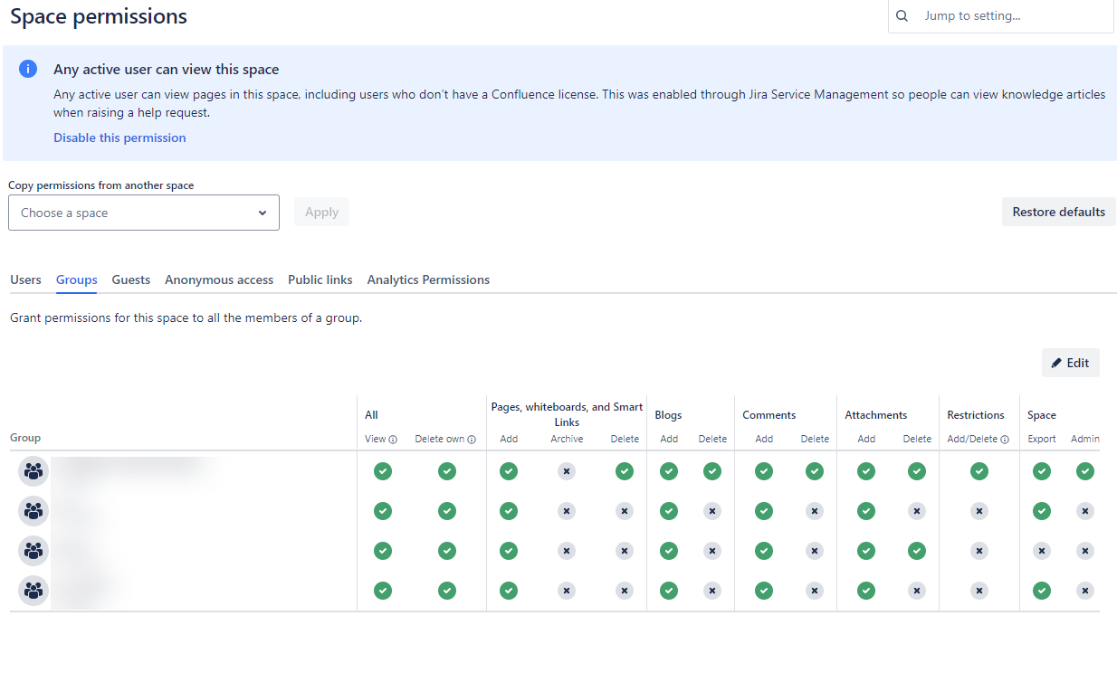This screenshot has width=1117, height=682.
Task: Click the blue info icon in banner
Action: pos(28,70)
